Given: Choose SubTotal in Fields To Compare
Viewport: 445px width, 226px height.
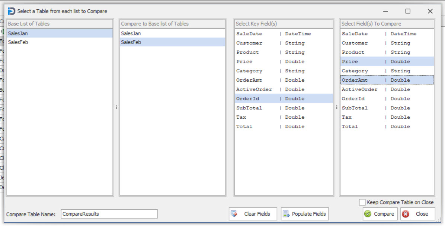Looking at the screenshot, I should tap(355, 108).
